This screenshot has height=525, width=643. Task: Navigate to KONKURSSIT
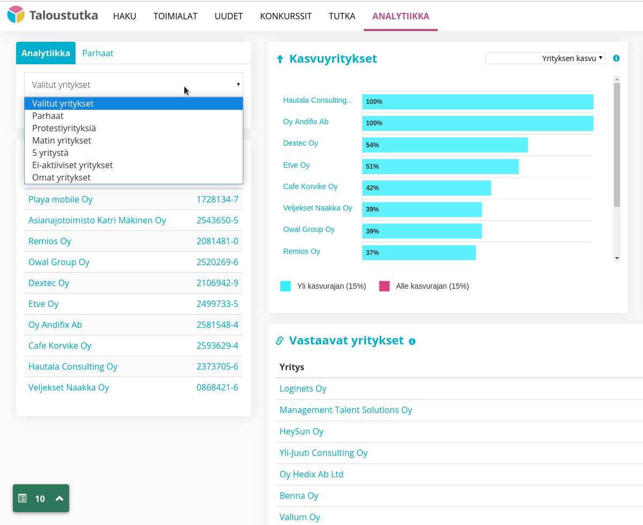pyautogui.click(x=286, y=16)
